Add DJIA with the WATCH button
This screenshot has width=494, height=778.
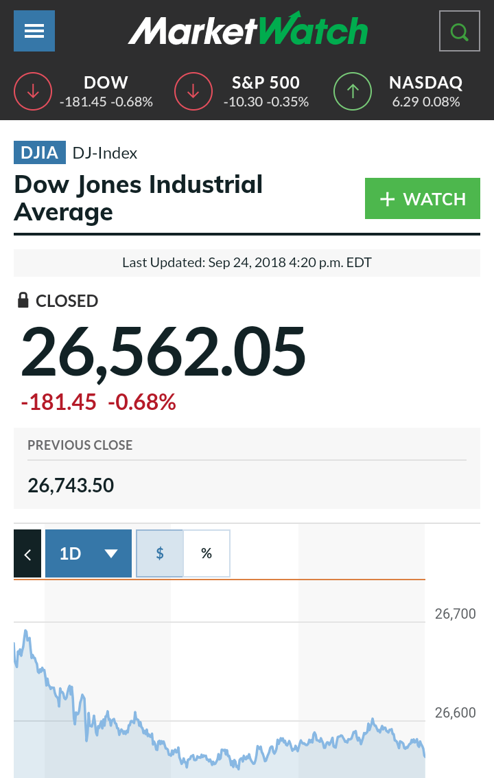[422, 199]
